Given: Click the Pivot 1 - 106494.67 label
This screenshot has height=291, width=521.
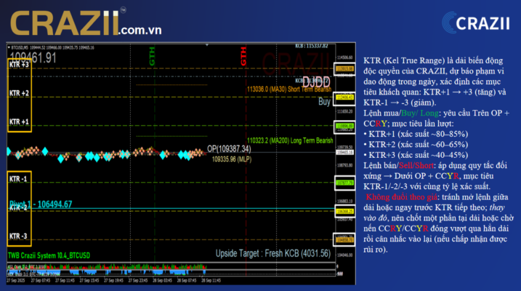Looking at the screenshot, I should coord(41,204).
